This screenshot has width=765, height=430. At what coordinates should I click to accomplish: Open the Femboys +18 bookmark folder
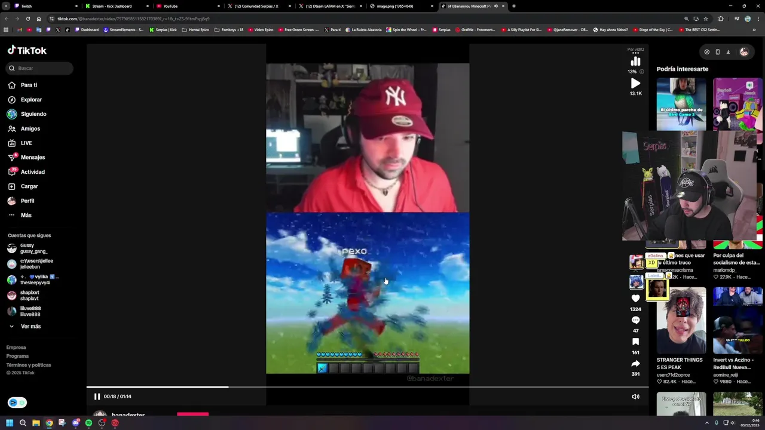[229, 30]
